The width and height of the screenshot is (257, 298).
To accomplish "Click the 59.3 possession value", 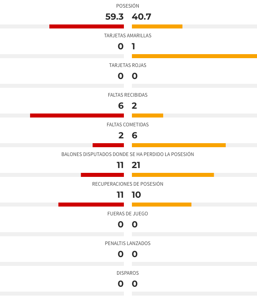I will (114, 17).
